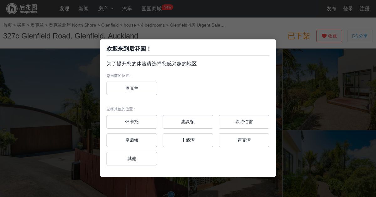This screenshot has width=376, height=197.
Task: Open the 发现 menu item
Action: pyautogui.click(x=64, y=9)
